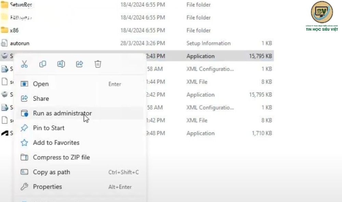
Task: Click the Cut scissors icon
Action: pyautogui.click(x=24, y=64)
